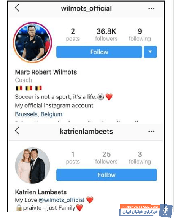
Task: Open Brussels, Belgium location link
Action: tap(39, 114)
